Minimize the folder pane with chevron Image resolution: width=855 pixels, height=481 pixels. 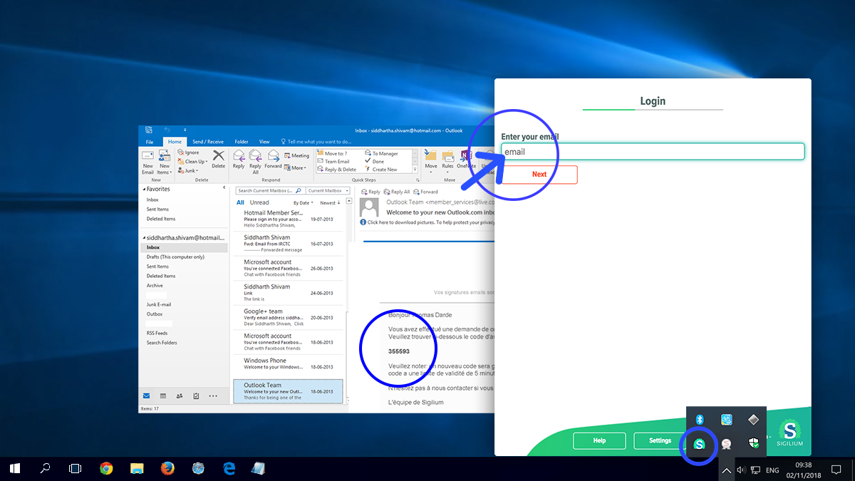224,188
